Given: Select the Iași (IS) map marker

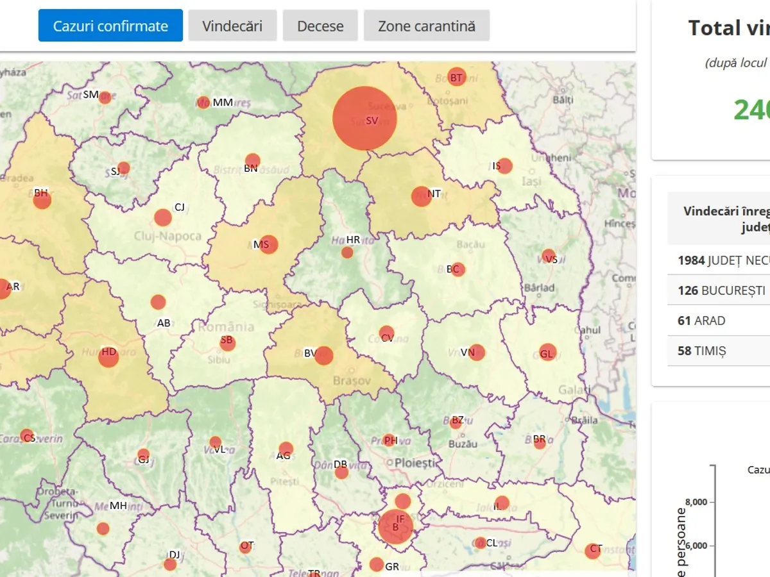Looking at the screenshot, I should pyautogui.click(x=504, y=166).
